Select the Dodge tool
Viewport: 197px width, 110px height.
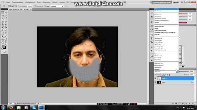(6, 30)
